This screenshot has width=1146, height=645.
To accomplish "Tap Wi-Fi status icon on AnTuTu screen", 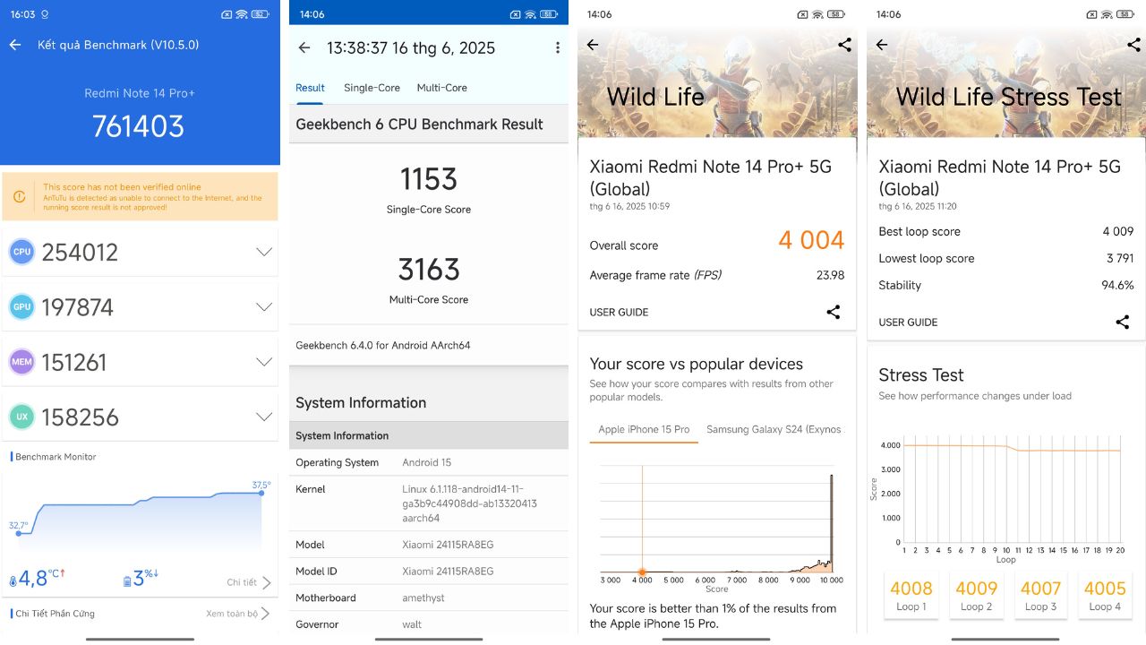I will (x=241, y=14).
